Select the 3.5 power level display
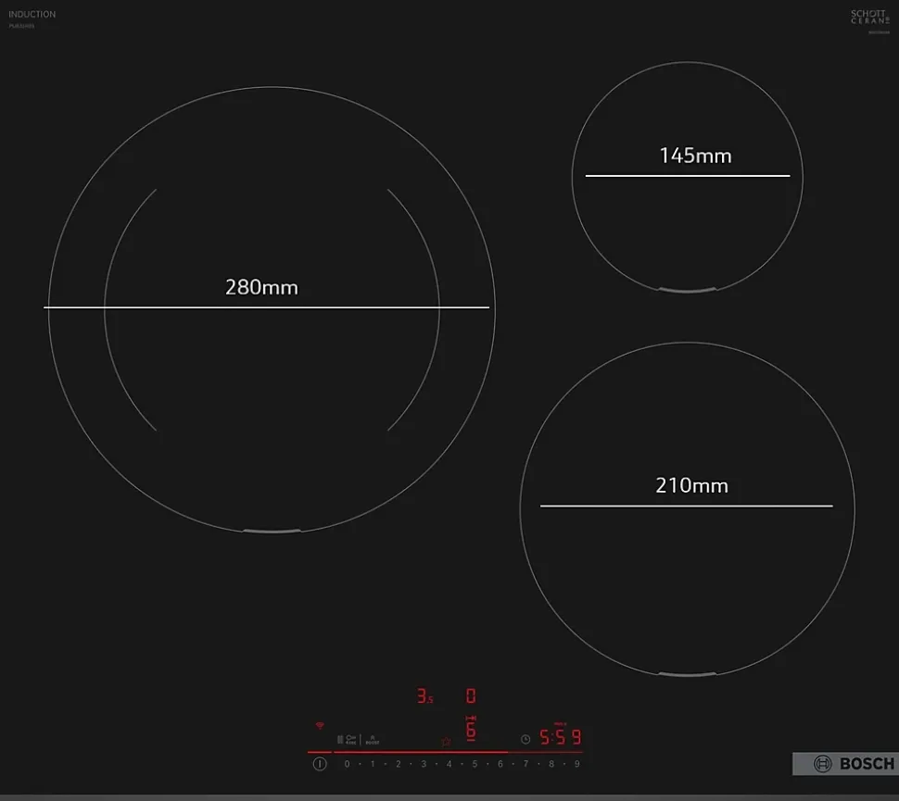Image resolution: width=899 pixels, height=801 pixels. click(424, 696)
